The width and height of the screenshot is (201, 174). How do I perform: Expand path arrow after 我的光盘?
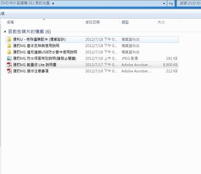coord(53,4)
